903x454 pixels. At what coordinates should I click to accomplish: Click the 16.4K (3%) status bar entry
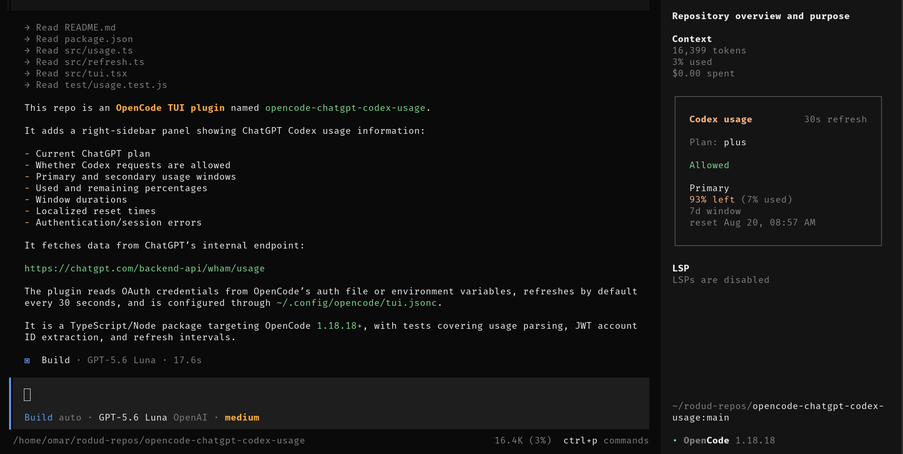pos(523,441)
